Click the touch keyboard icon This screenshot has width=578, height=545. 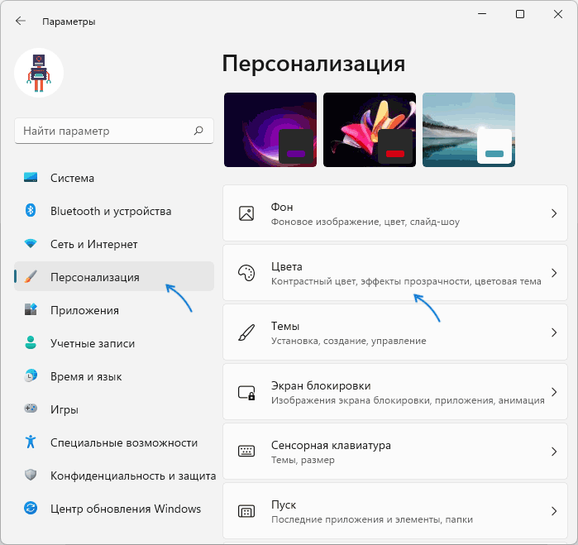pos(246,452)
